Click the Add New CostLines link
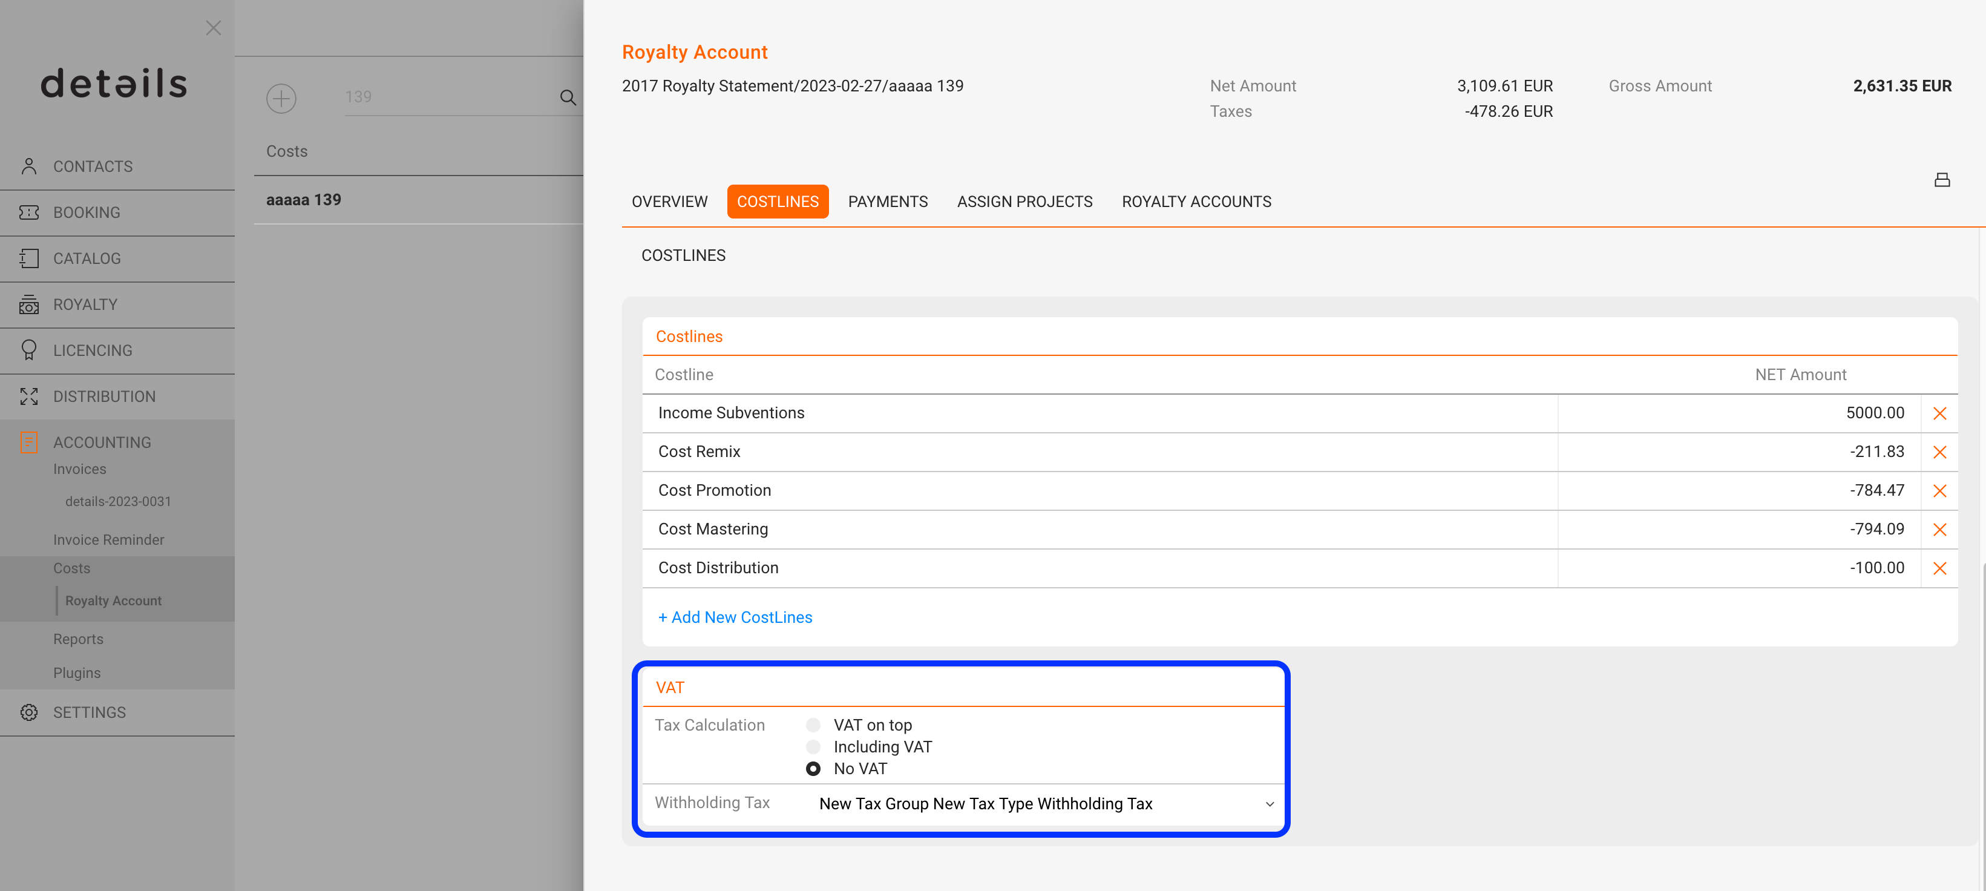 (735, 617)
